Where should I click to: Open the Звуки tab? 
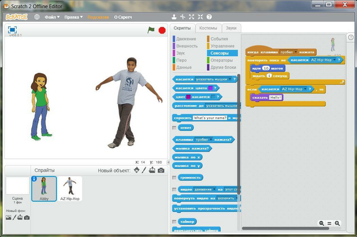point(231,28)
